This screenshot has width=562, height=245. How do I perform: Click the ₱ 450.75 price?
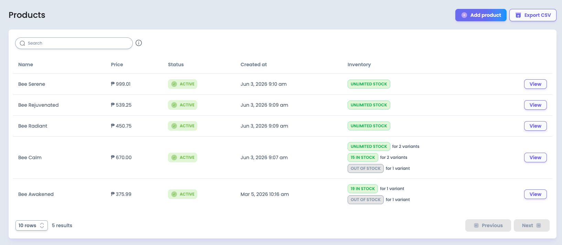(121, 126)
